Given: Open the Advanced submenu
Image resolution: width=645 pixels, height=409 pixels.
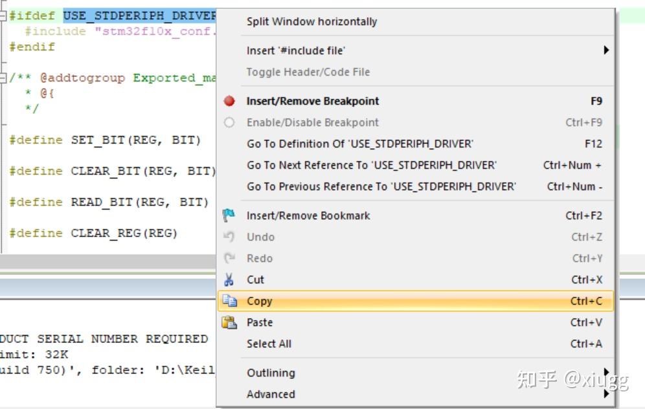Looking at the screenshot, I should 416,394.
